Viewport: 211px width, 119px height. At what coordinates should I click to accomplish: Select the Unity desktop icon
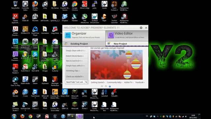coord(45,5)
